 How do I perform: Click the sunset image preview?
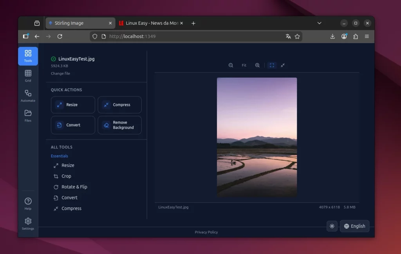(x=257, y=137)
